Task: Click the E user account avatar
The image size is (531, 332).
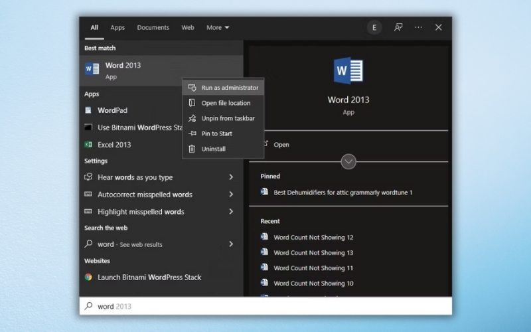Action: pyautogui.click(x=374, y=27)
